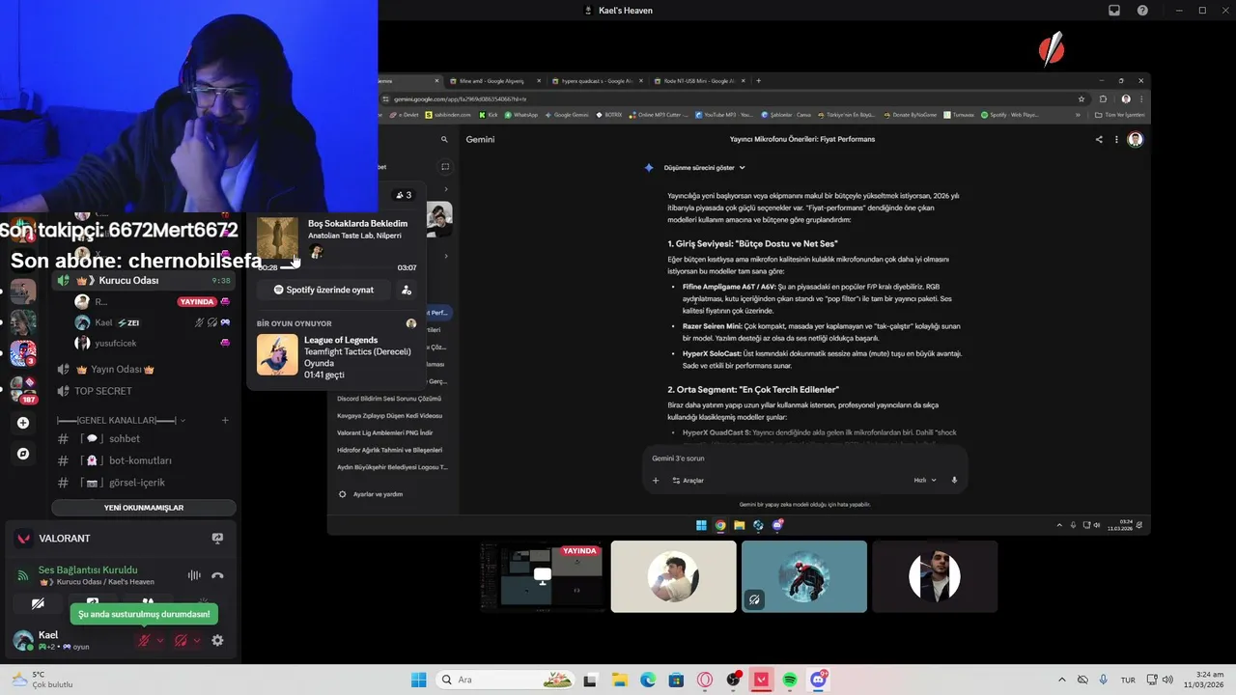Show hidden system tray icons chevron
The height and width of the screenshot is (695, 1236).
pos(1060,680)
